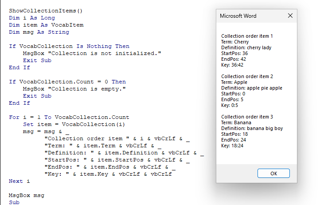Click the 'Next i' code line

20,181
